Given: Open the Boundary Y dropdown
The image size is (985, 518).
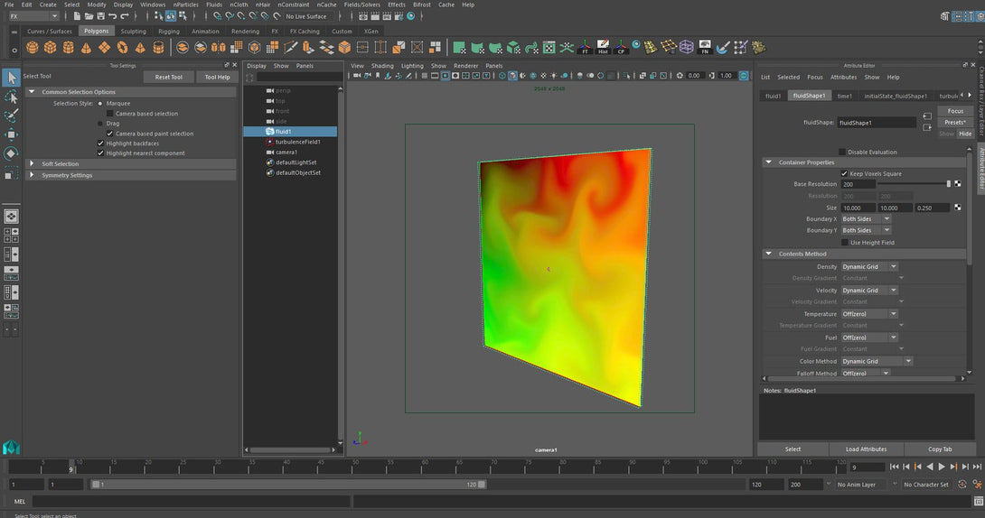Looking at the screenshot, I should tap(866, 230).
